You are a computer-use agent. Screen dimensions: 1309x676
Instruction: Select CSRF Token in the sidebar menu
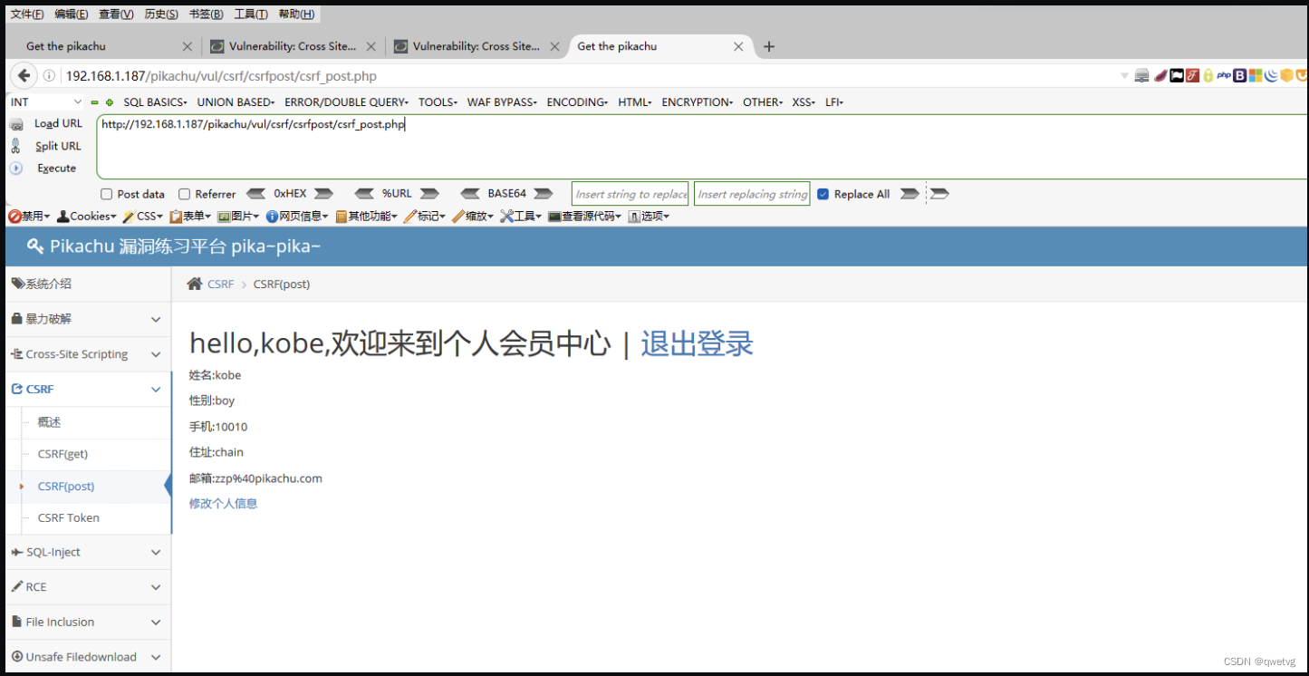coord(66,517)
